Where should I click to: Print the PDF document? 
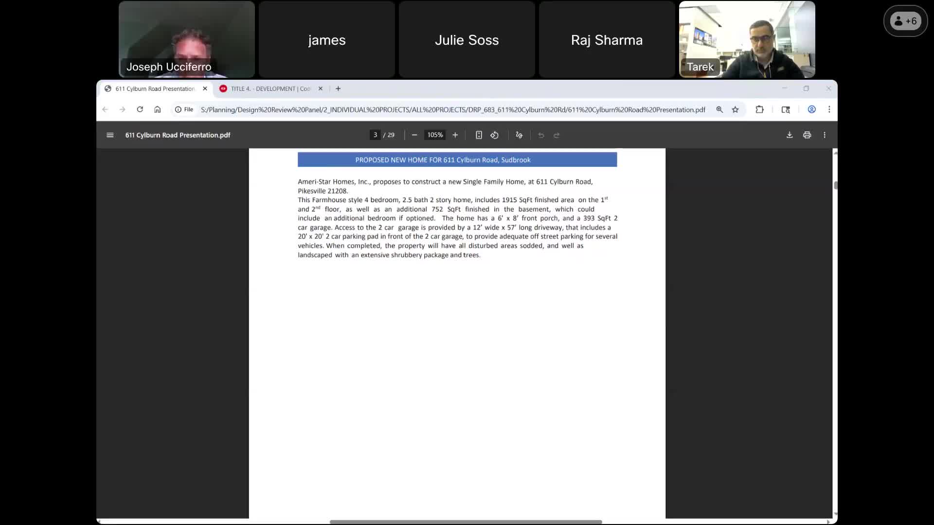(807, 135)
